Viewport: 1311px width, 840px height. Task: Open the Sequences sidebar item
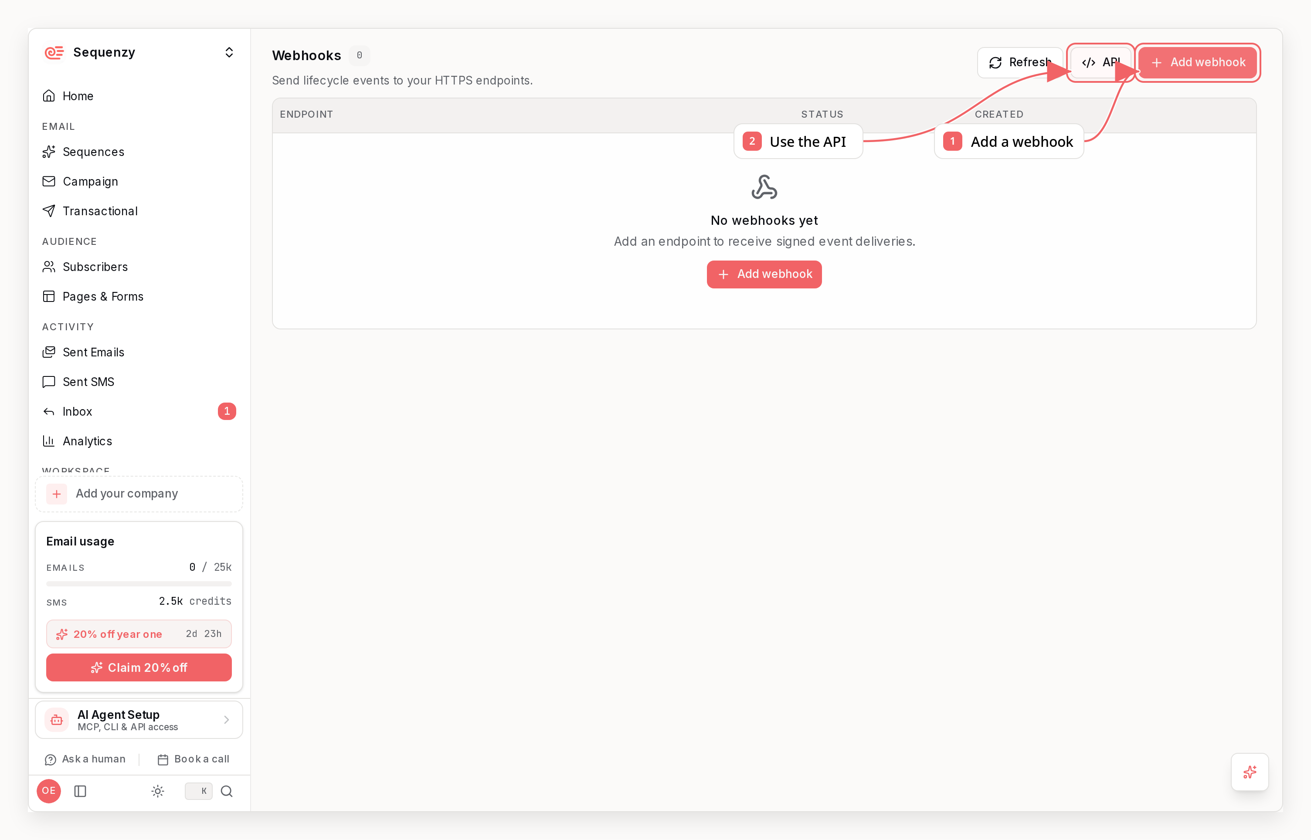pos(139,152)
